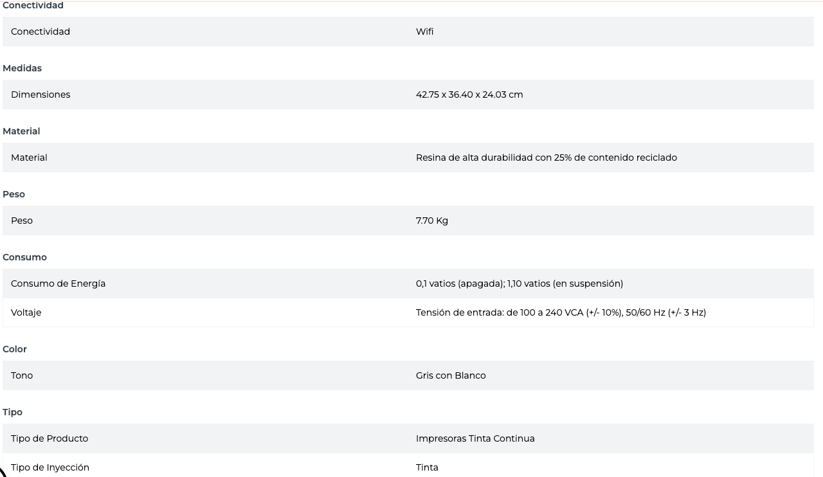
Task: Click the Tipo de Producto row label
Action: point(50,438)
